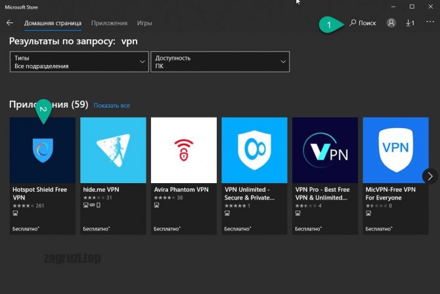Minimize the Microsoft Store window
440x294 pixels.
coord(393,7)
